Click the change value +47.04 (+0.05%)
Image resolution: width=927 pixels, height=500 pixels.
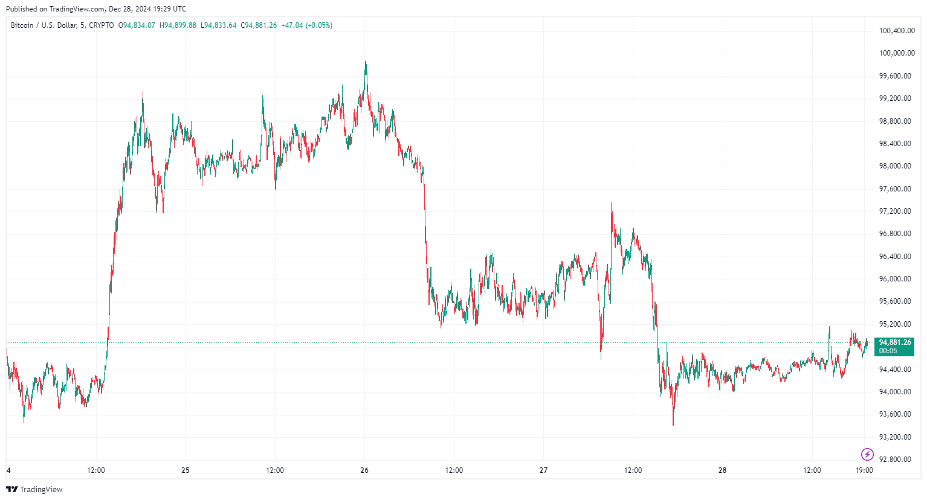(307, 25)
